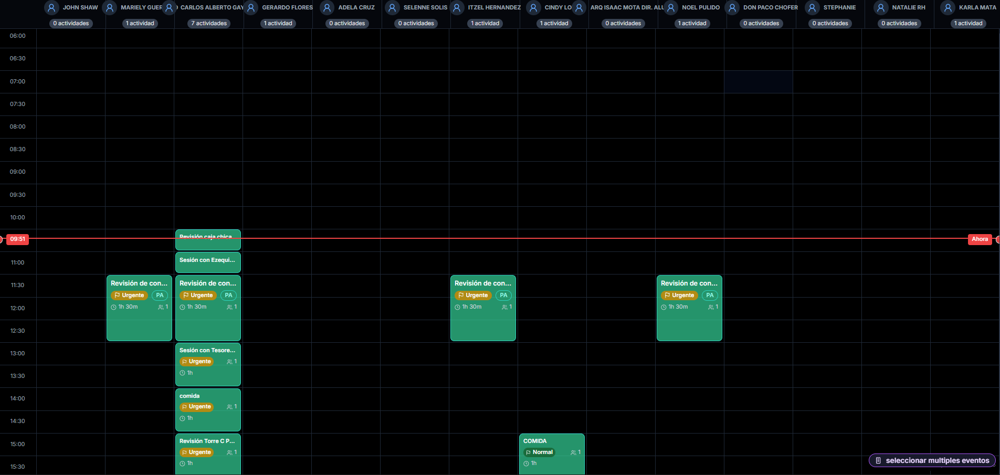Open Mariely's Revisión de con... event card
This screenshot has width=1000, height=475.
pos(139,308)
